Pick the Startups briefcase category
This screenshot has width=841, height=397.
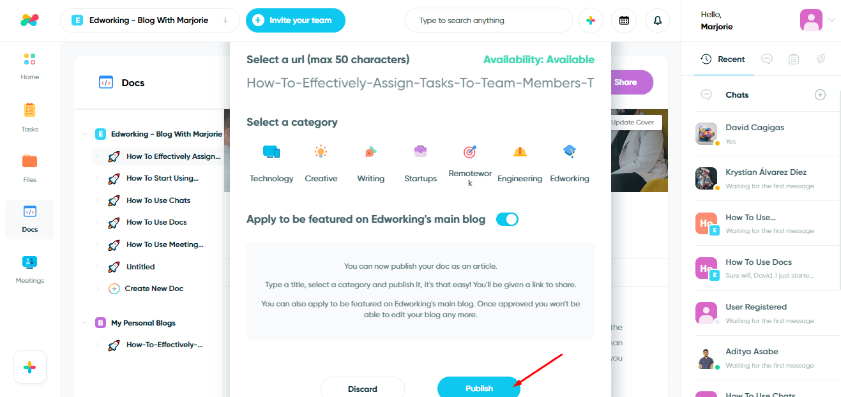pos(420,152)
